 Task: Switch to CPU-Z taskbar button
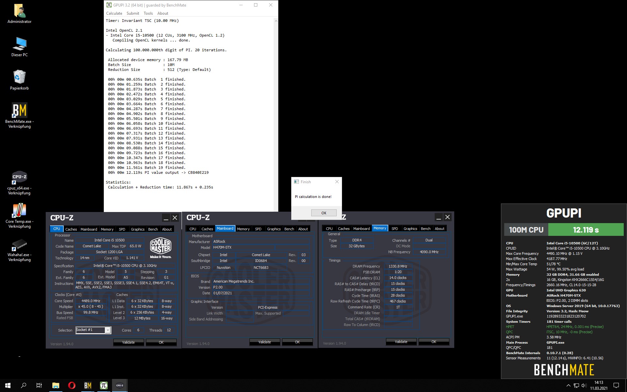(x=120, y=385)
